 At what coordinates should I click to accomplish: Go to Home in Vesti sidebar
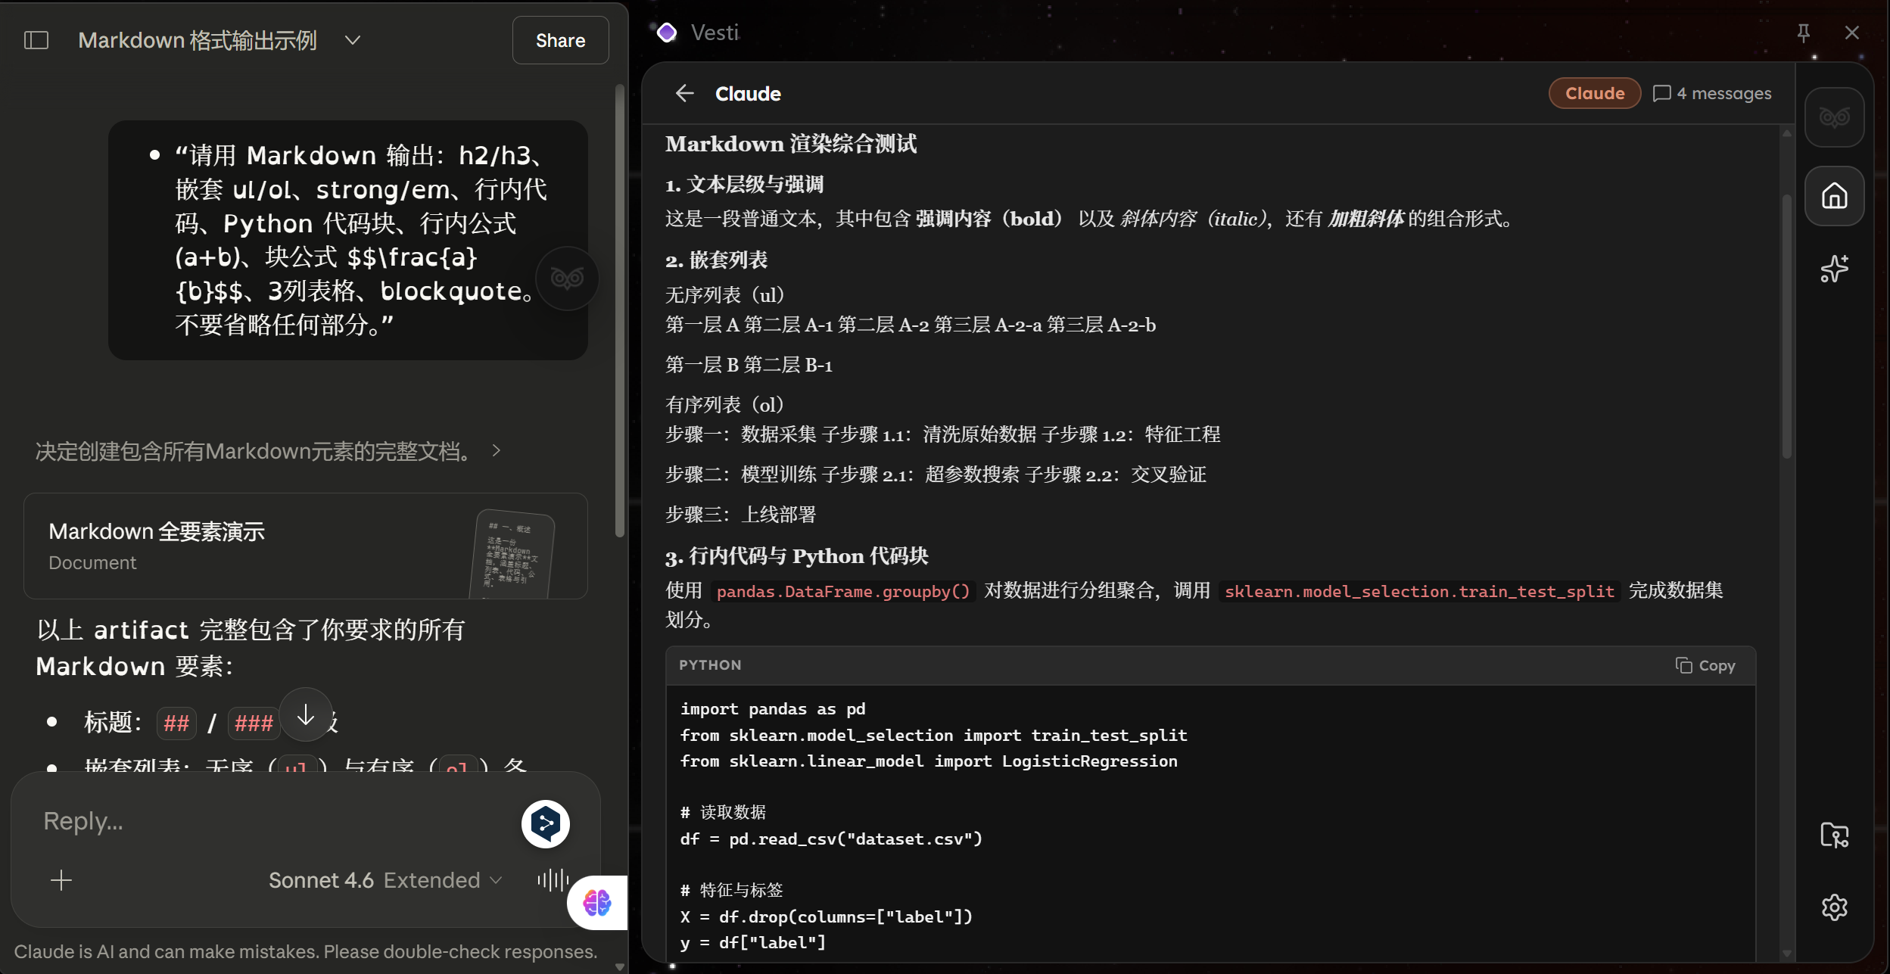(1835, 196)
